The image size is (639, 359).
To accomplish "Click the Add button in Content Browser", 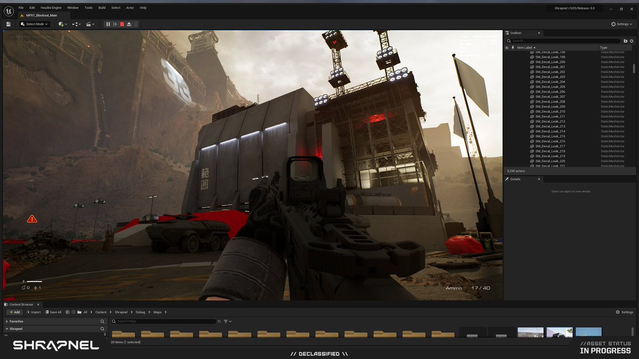I will [14, 312].
